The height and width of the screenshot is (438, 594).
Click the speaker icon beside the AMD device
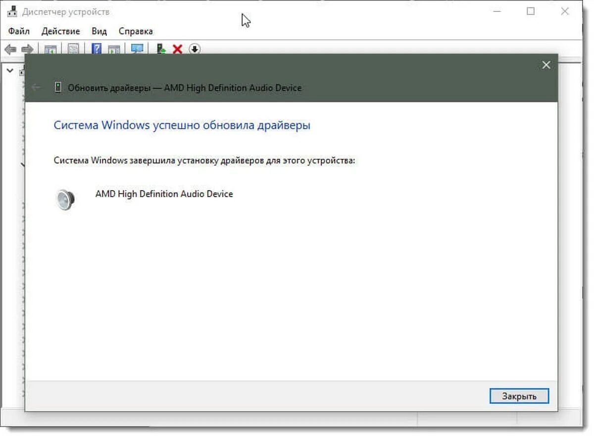[65, 199]
